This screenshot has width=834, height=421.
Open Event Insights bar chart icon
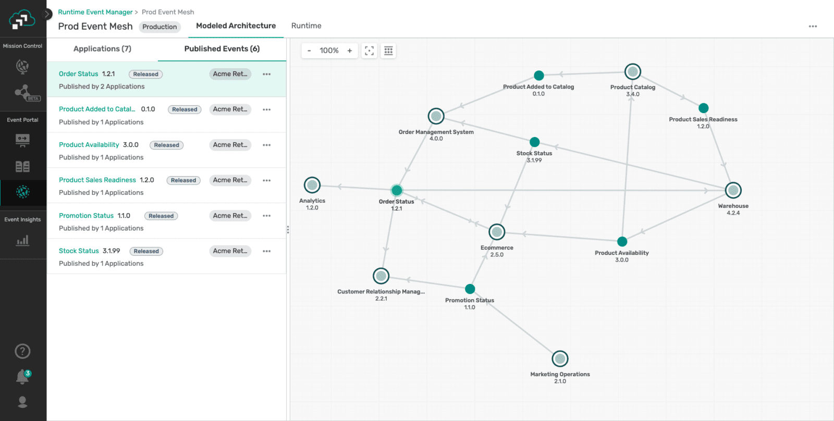point(22,240)
